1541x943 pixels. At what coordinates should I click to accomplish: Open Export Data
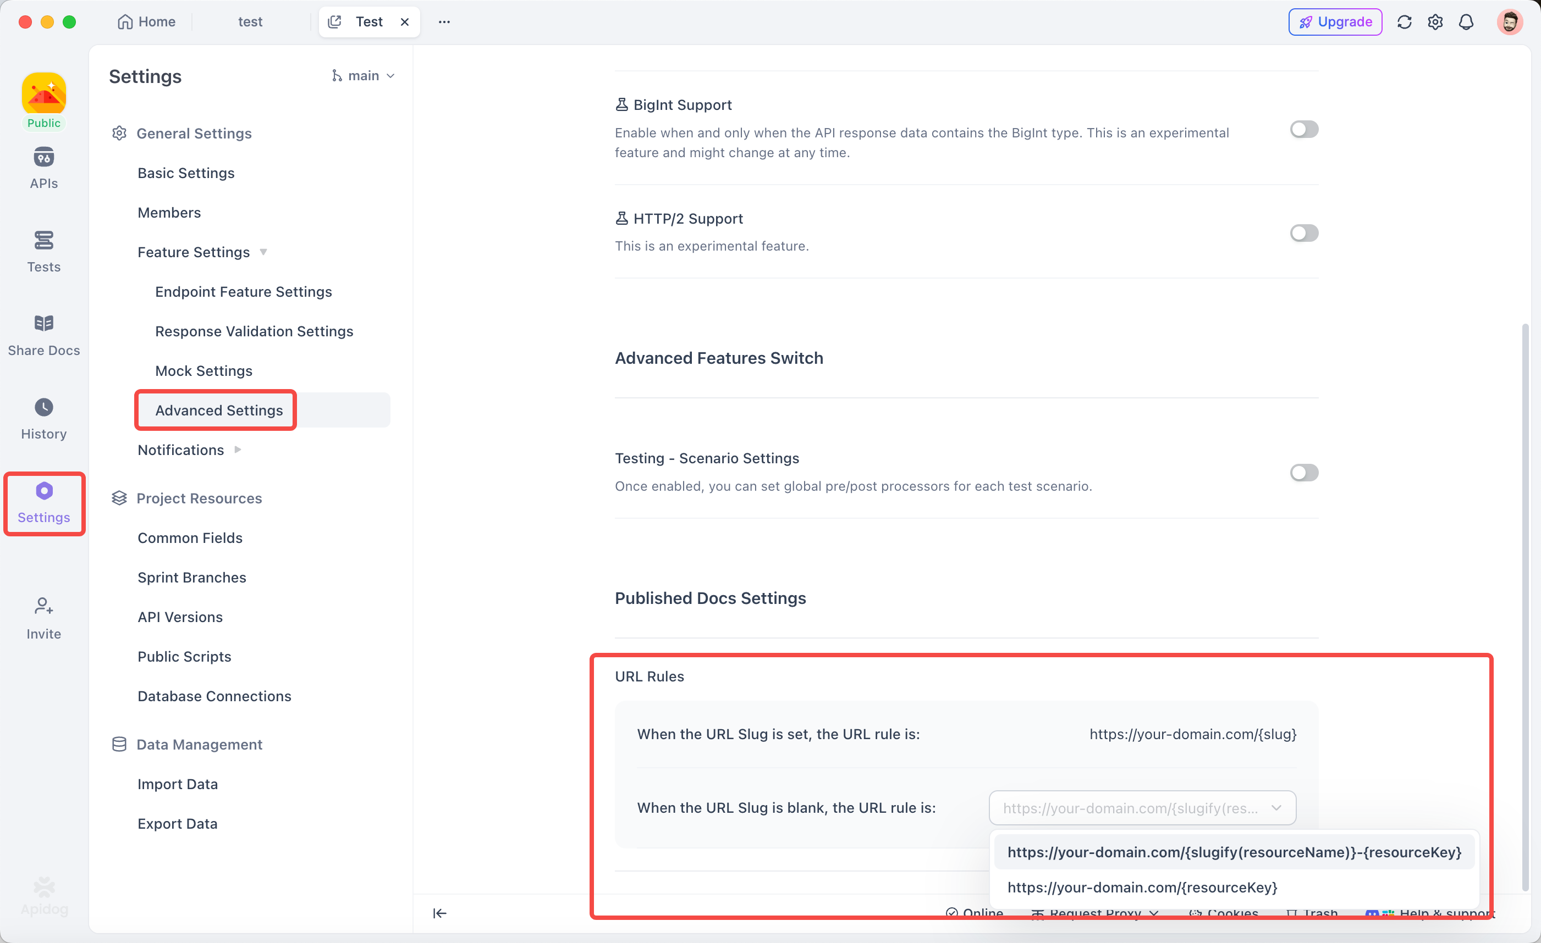coord(178,824)
